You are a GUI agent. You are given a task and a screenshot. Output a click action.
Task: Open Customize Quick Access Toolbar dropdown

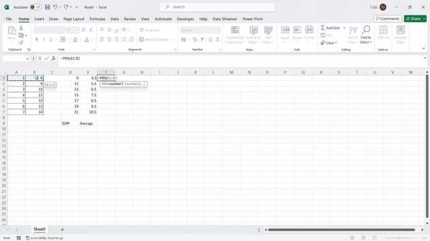77,7
